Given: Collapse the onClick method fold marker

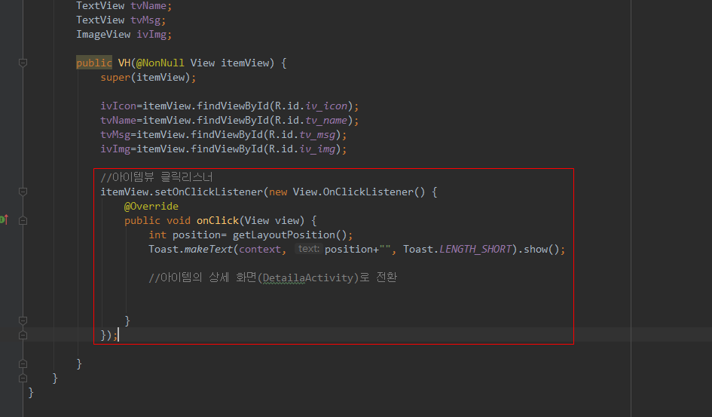Looking at the screenshot, I should [x=23, y=220].
